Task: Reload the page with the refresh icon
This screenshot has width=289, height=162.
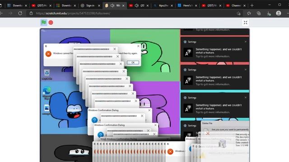Action: (20, 13)
